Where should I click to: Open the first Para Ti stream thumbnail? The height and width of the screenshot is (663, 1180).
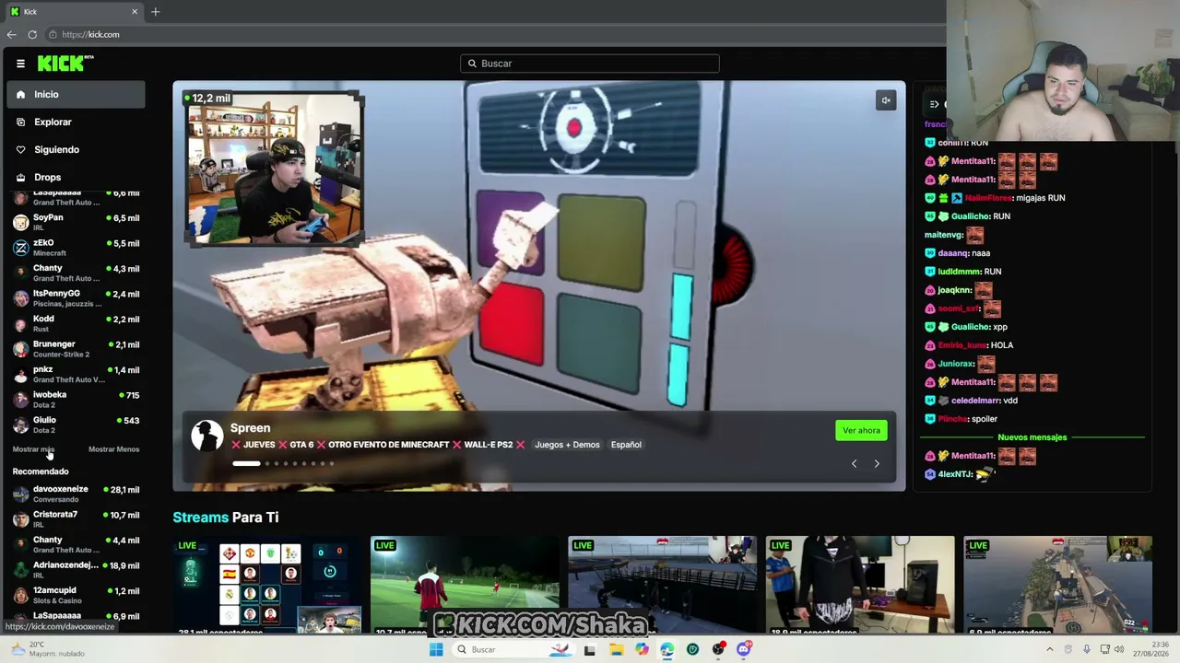(267, 585)
